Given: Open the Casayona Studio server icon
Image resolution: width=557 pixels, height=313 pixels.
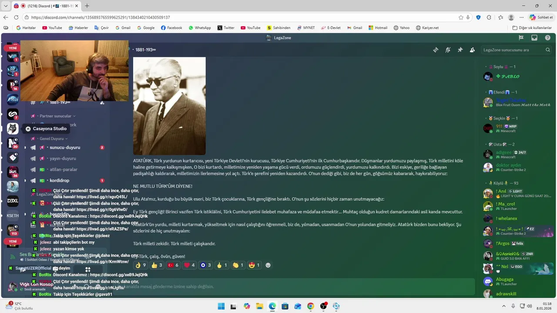Looking at the screenshot, I should click(x=13, y=129).
